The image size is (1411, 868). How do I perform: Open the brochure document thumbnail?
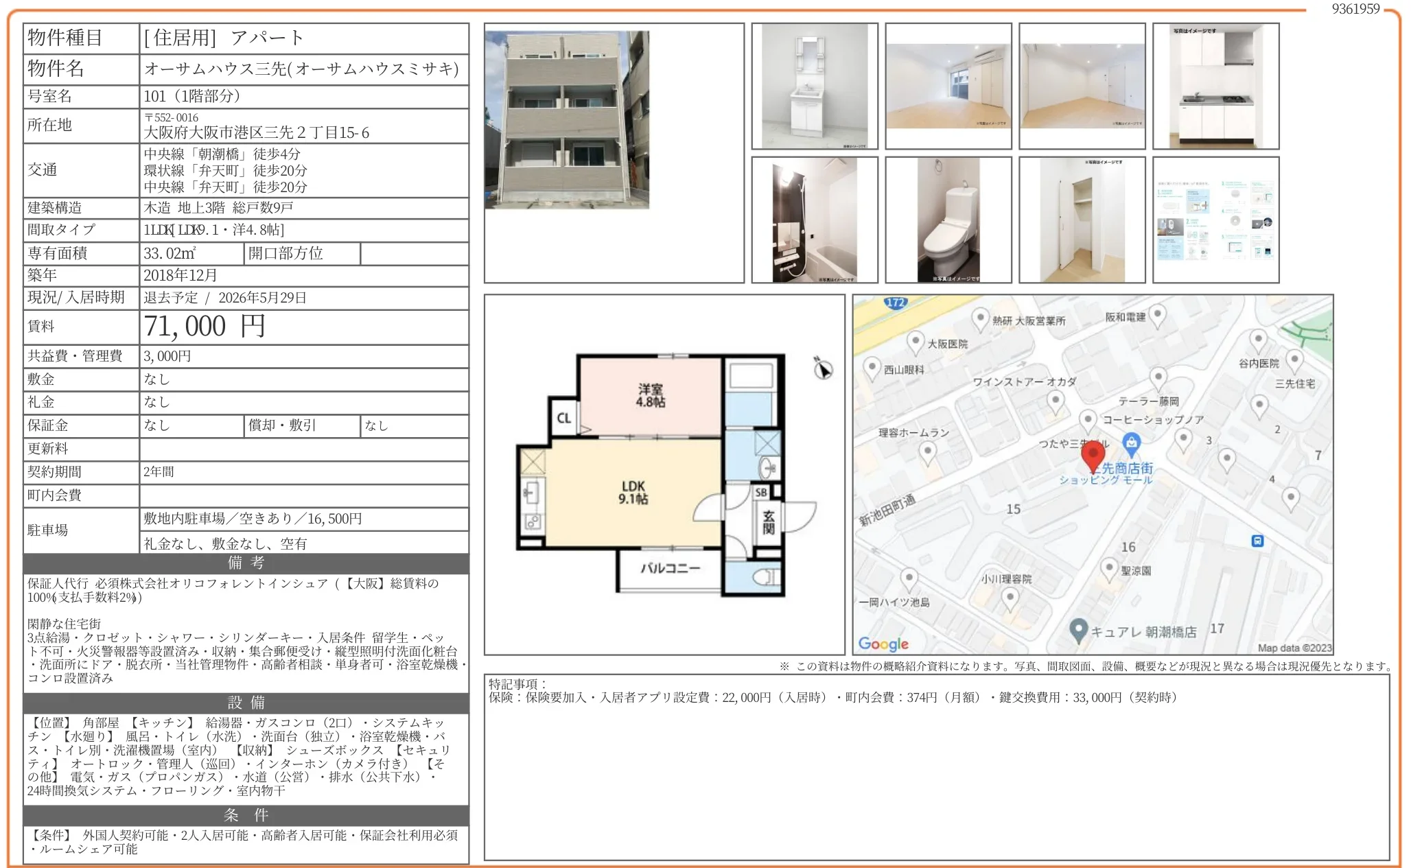[x=1215, y=220]
